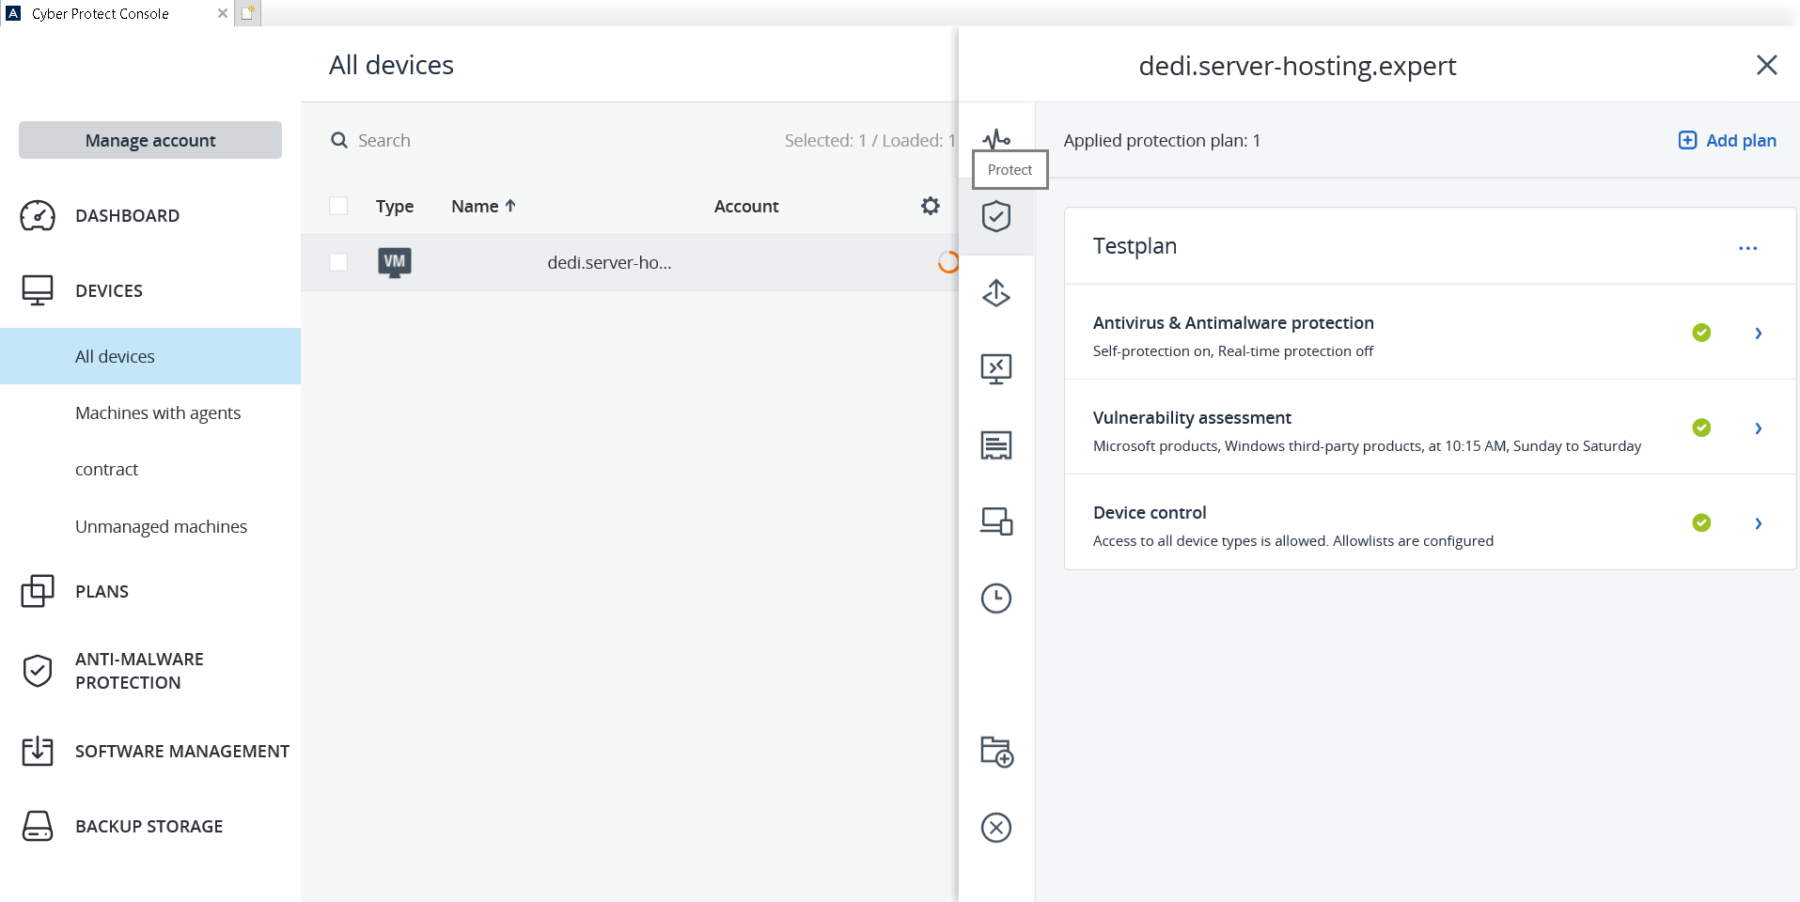1800x902 pixels.
Task: Select the dedi.server-ho... device name
Action: click(x=609, y=262)
